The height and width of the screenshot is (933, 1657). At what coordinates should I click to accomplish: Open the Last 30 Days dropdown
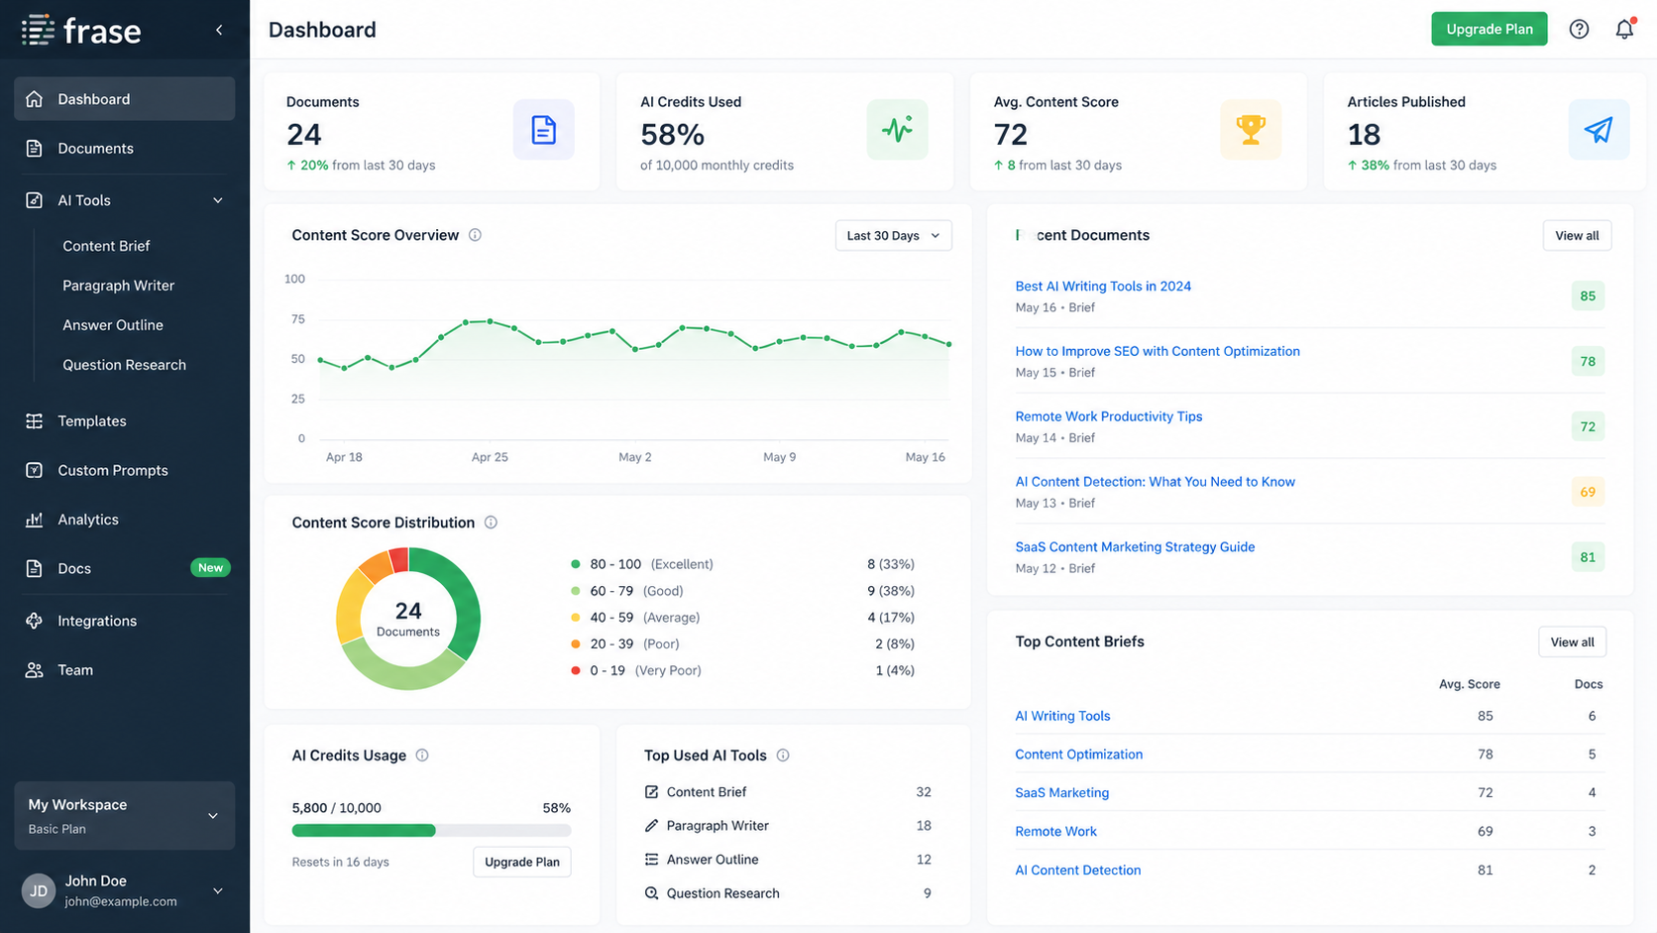(x=893, y=236)
